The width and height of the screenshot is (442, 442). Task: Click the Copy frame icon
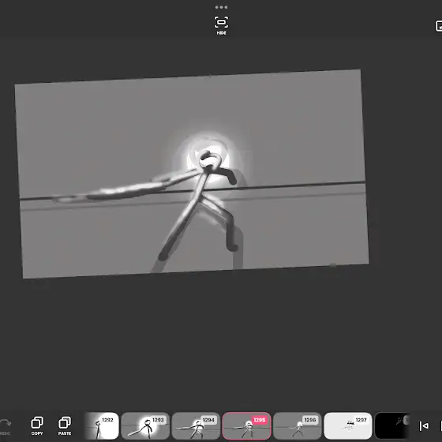[37, 423]
